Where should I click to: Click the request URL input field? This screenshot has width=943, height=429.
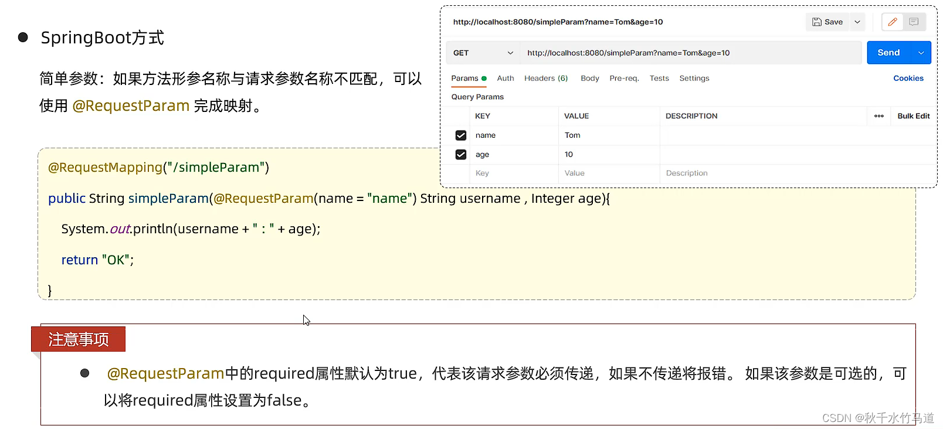[x=691, y=53]
